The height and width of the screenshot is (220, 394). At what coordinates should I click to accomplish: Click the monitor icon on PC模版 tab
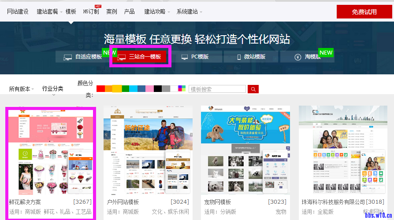pyautogui.click(x=185, y=57)
